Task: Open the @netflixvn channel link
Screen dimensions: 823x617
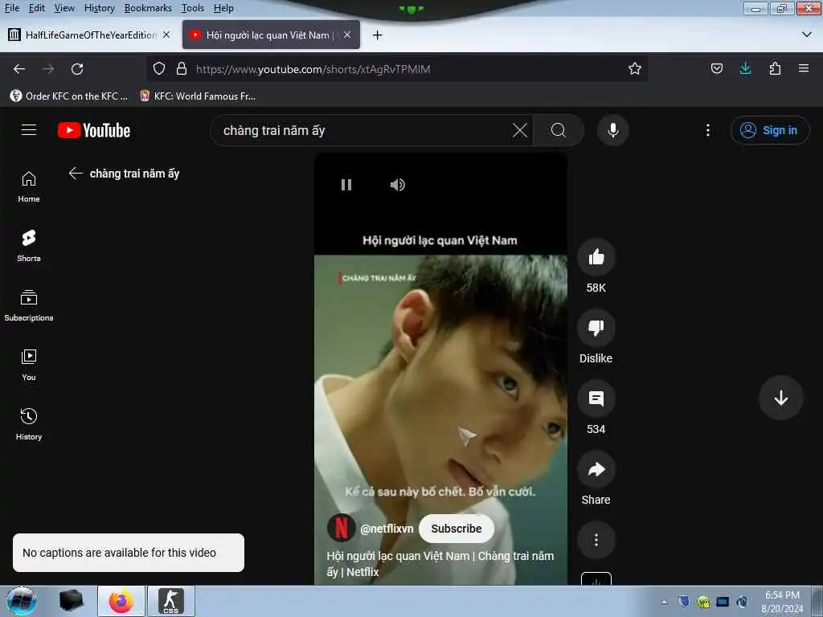Action: point(387,529)
